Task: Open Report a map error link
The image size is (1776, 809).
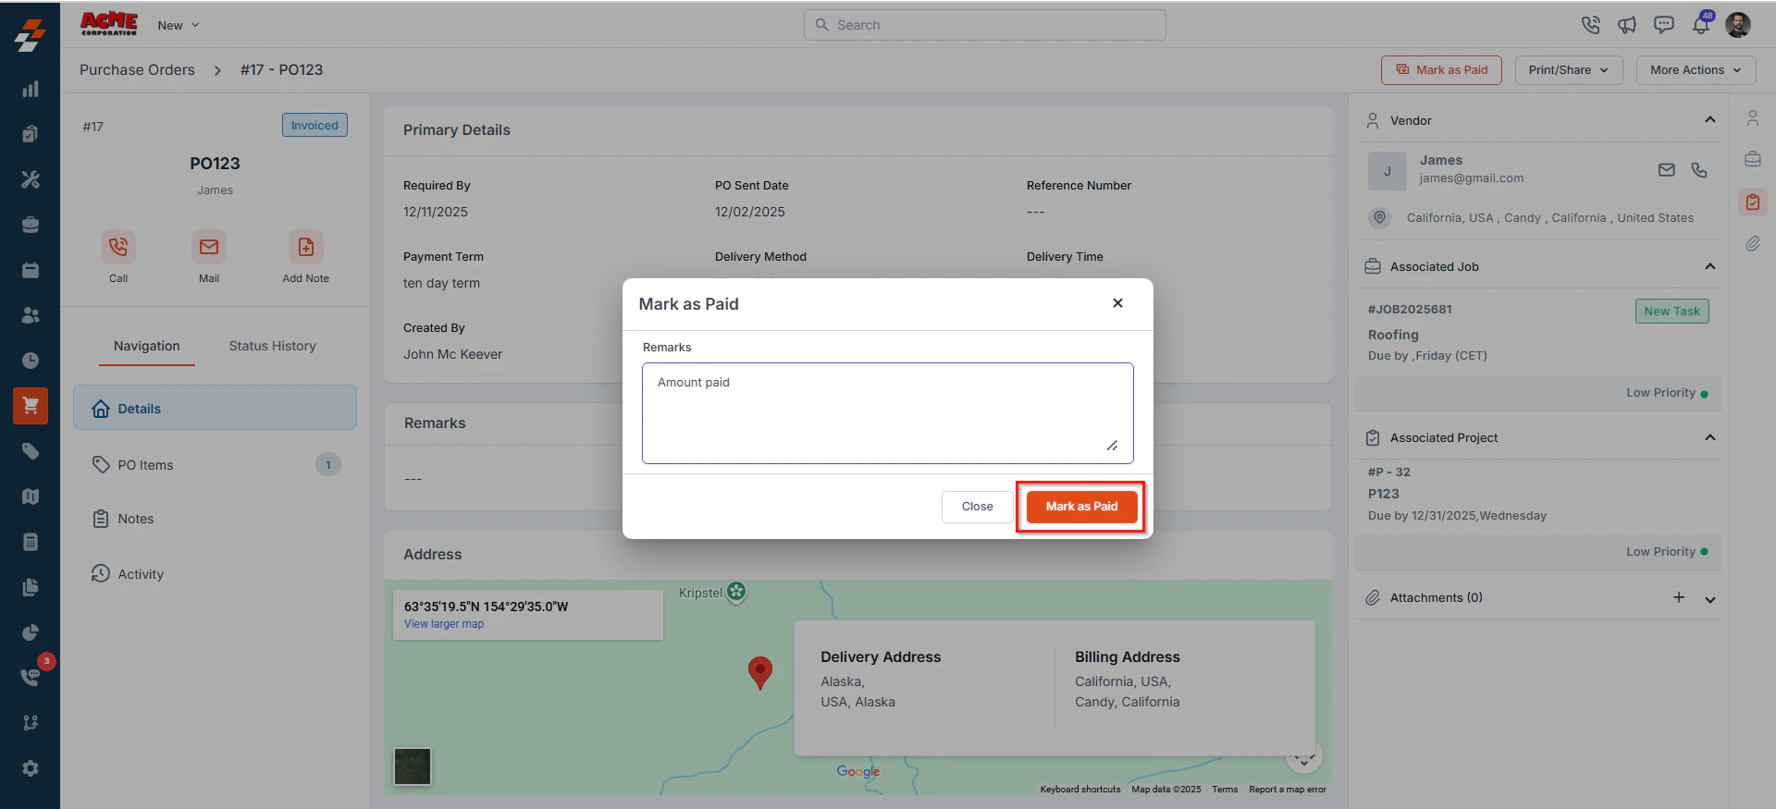Action: pos(1288,790)
